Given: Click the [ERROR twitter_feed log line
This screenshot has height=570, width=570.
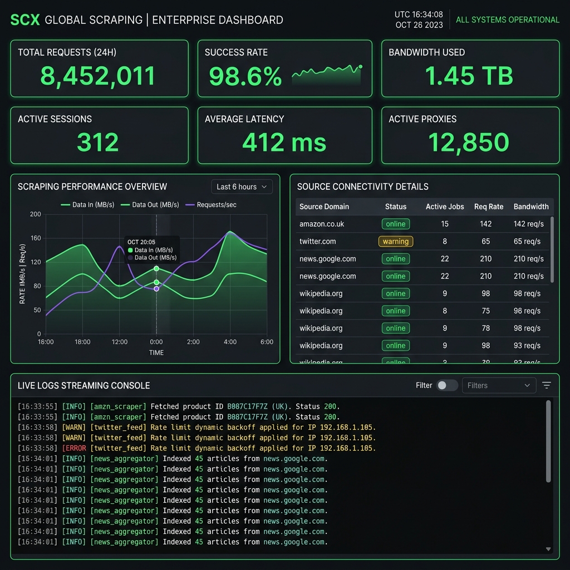Looking at the screenshot, I should coord(196,448).
